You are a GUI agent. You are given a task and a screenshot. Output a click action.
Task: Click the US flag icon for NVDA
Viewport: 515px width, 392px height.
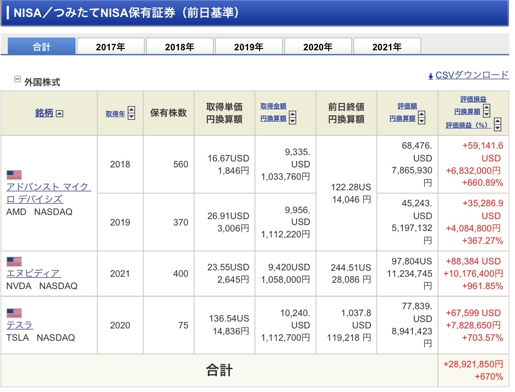tap(14, 262)
